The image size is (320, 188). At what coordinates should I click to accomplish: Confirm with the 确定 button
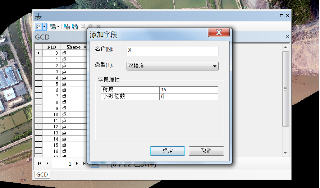[168, 151]
